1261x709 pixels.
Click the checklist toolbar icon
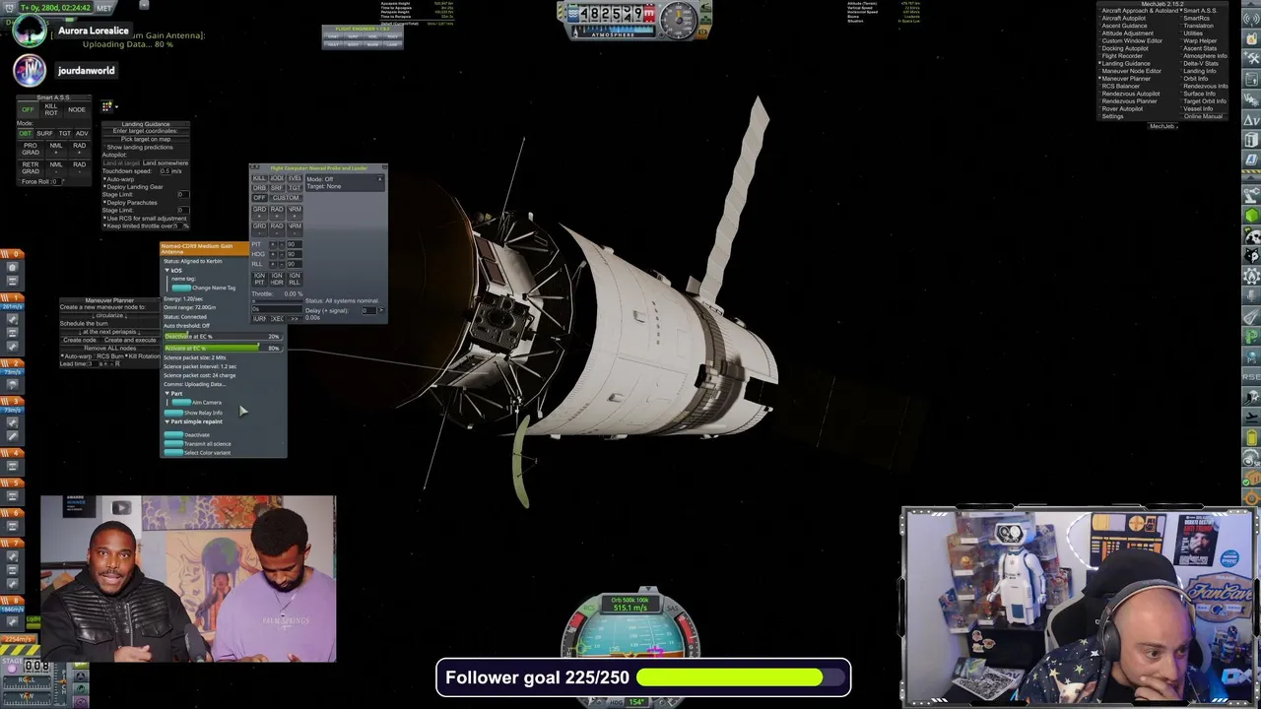click(x=1251, y=79)
